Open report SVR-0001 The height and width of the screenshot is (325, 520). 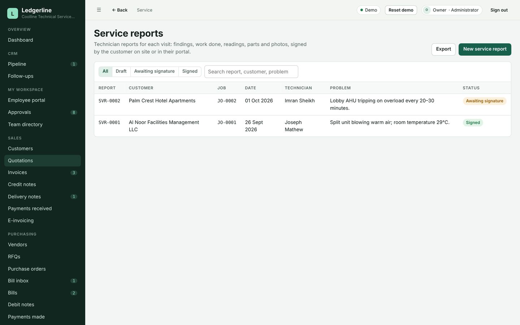click(109, 123)
